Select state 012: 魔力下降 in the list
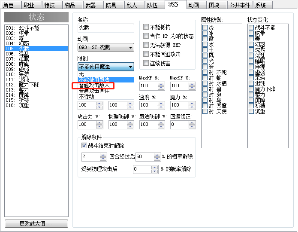The image size is (298, 232). 36,85
